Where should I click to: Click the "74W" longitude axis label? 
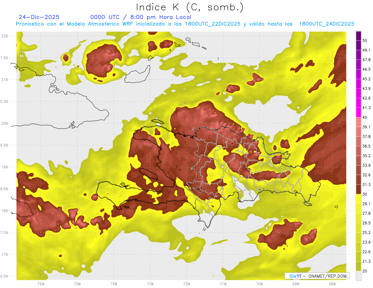tap(113, 284)
